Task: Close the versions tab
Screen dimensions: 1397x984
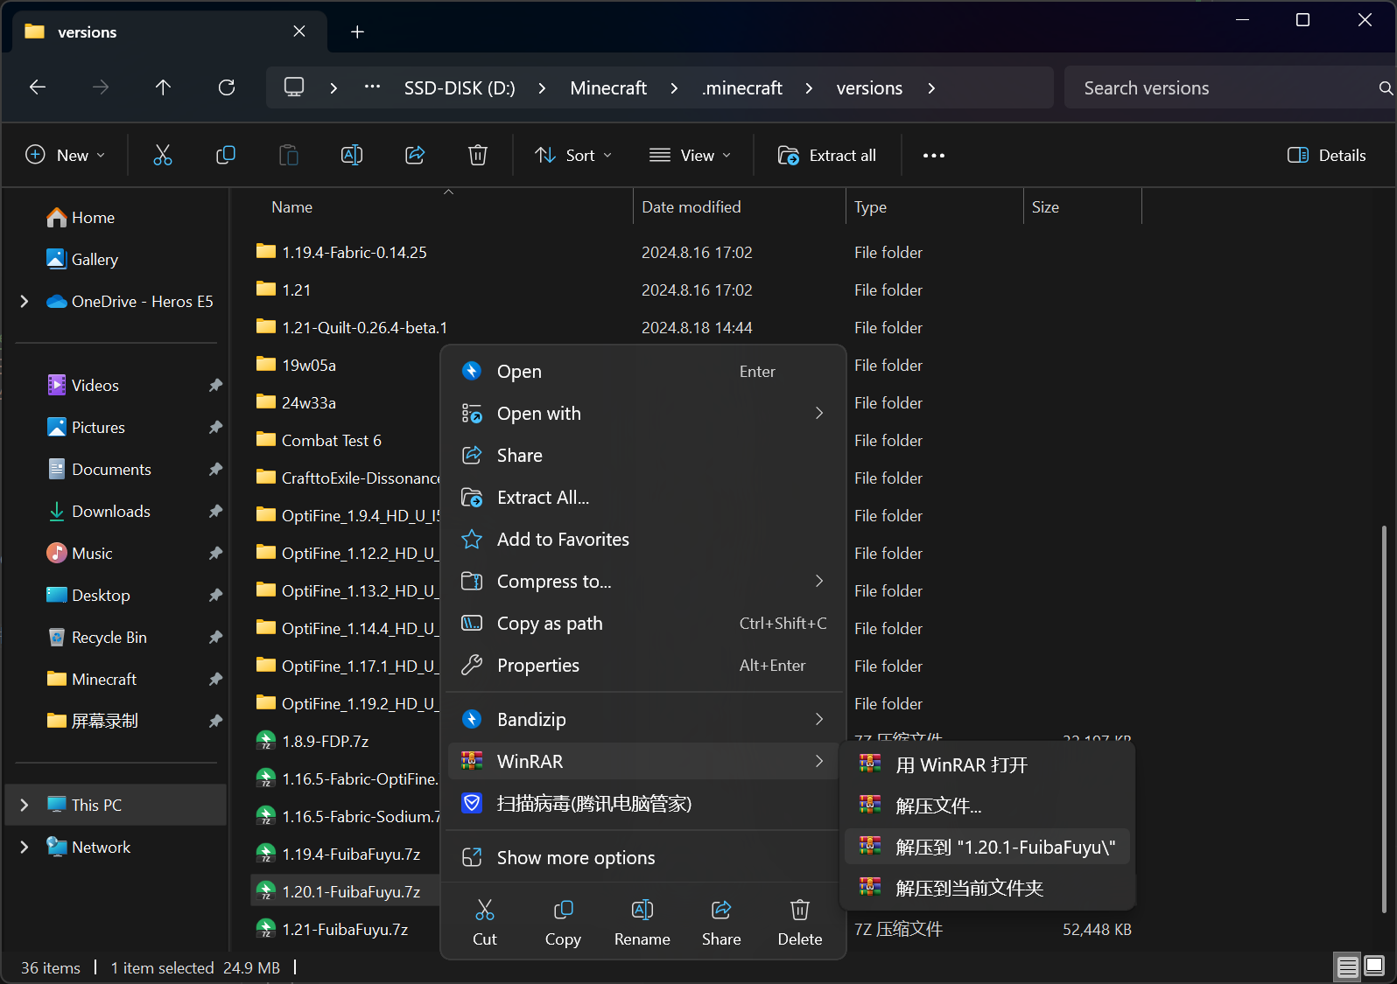Action: 299,31
